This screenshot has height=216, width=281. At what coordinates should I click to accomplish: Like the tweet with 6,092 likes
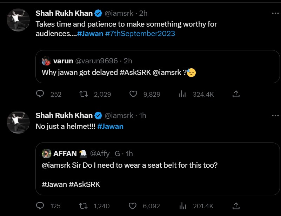[133, 206]
